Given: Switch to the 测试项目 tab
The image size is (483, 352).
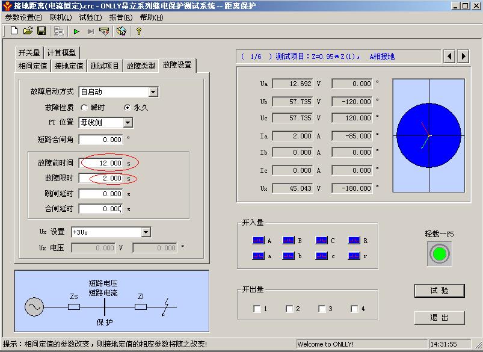Looking at the screenshot, I should 105,66.
